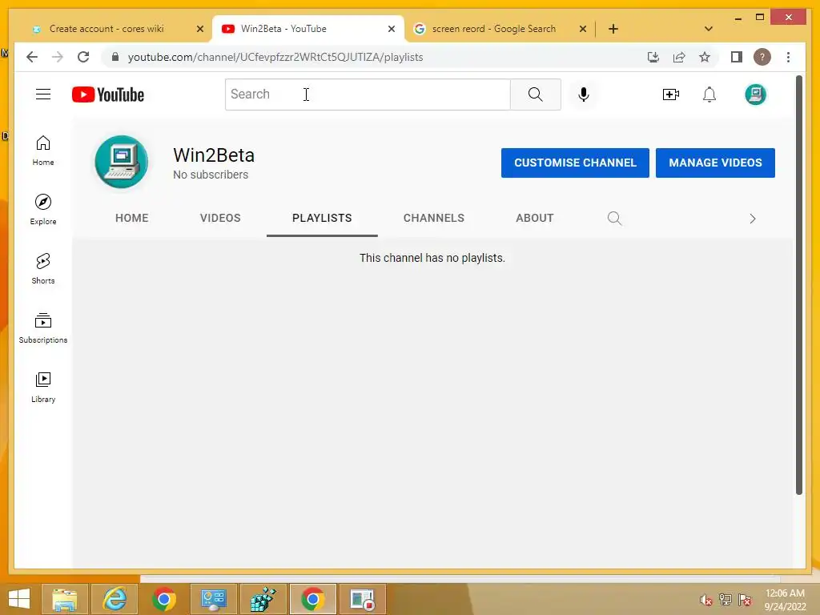The image size is (820, 615).
Task: Click MANAGE VIDEOS button
Action: (715, 163)
